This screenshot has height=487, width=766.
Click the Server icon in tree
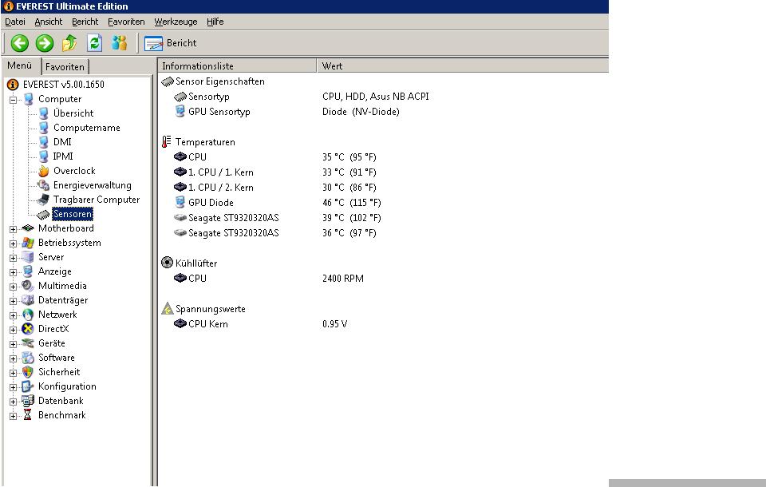pyautogui.click(x=28, y=257)
